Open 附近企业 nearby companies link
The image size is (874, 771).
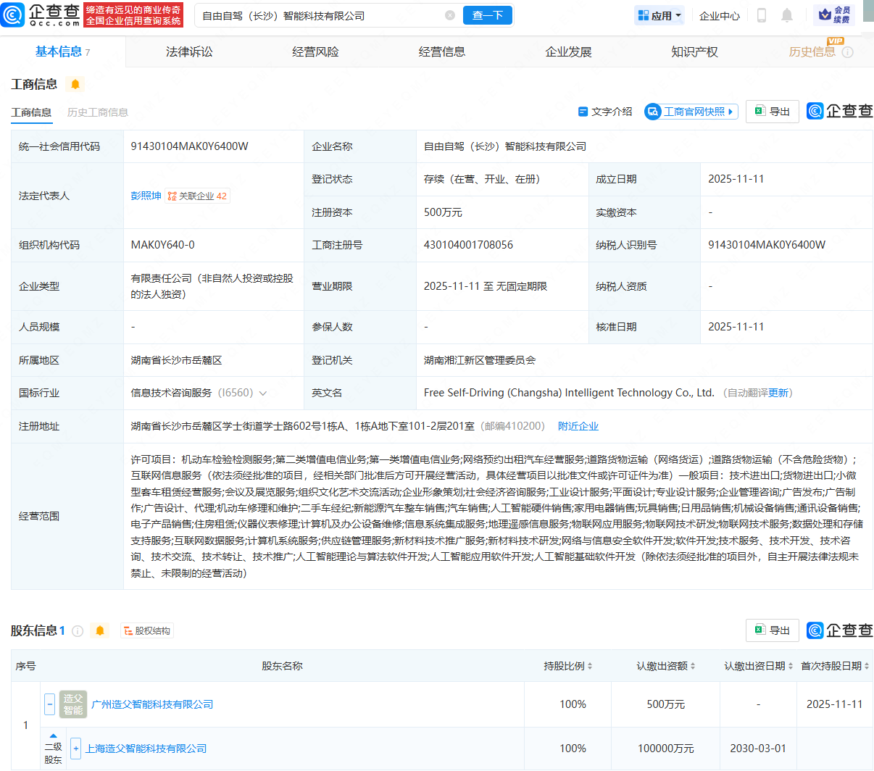(578, 426)
